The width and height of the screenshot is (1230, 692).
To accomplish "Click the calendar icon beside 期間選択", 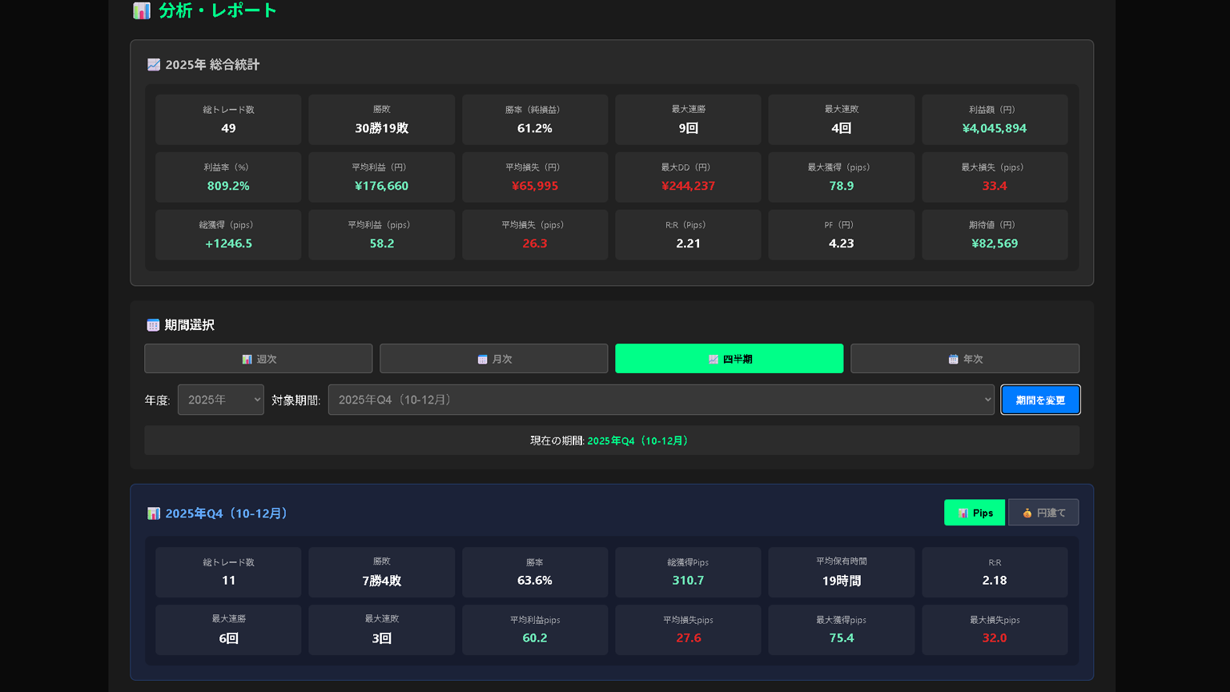I will click(x=153, y=325).
